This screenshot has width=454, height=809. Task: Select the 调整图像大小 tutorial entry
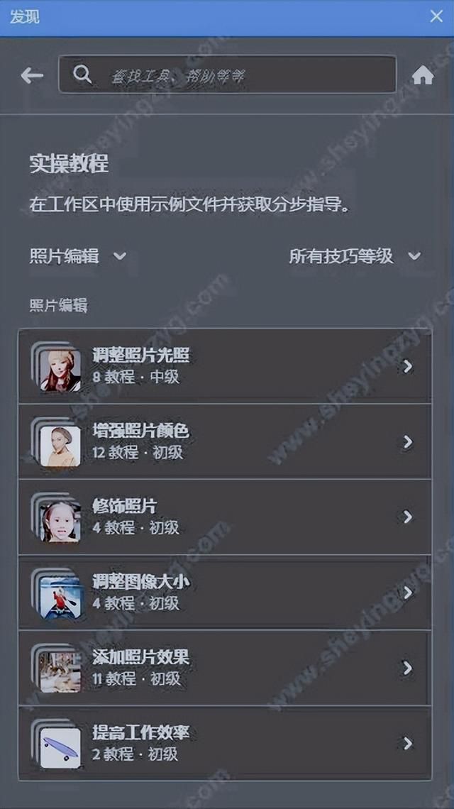(x=225, y=593)
